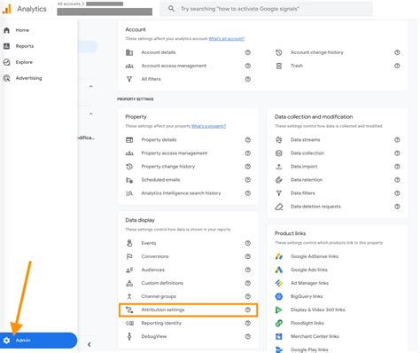Open Data filters
The image size is (420, 353).
(x=303, y=193)
